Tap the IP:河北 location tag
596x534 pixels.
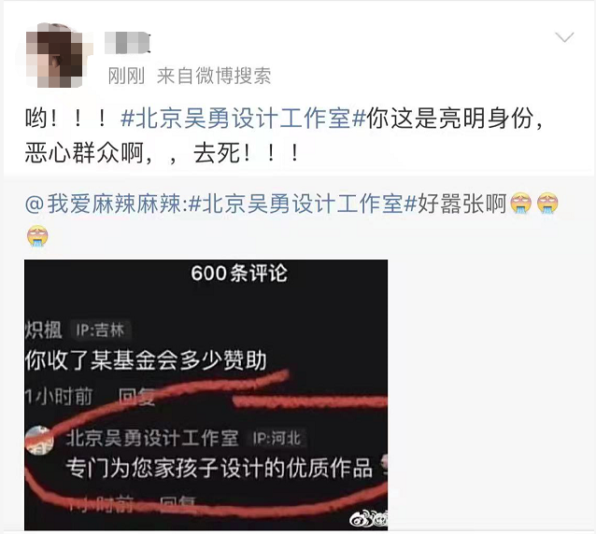pos(277,438)
